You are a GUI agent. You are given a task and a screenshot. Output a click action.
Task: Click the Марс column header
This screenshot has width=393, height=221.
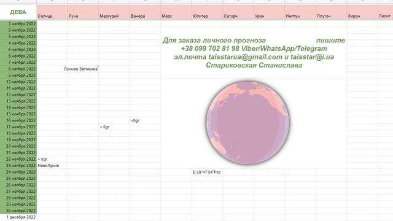[176, 12]
